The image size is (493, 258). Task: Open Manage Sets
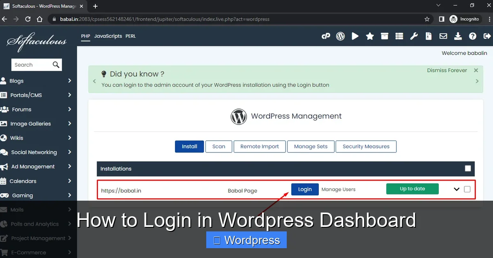tap(311, 147)
